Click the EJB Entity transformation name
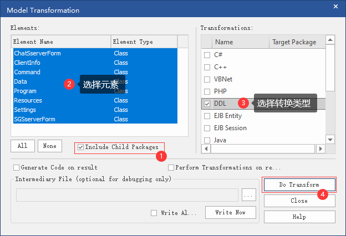Viewport: 346px width, 236px height. click(228, 116)
